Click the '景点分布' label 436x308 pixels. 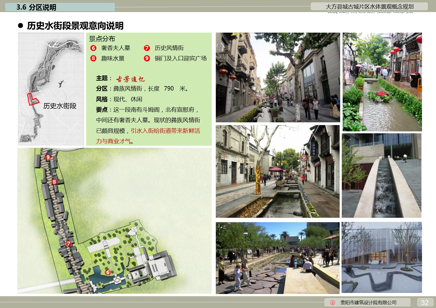coord(102,39)
